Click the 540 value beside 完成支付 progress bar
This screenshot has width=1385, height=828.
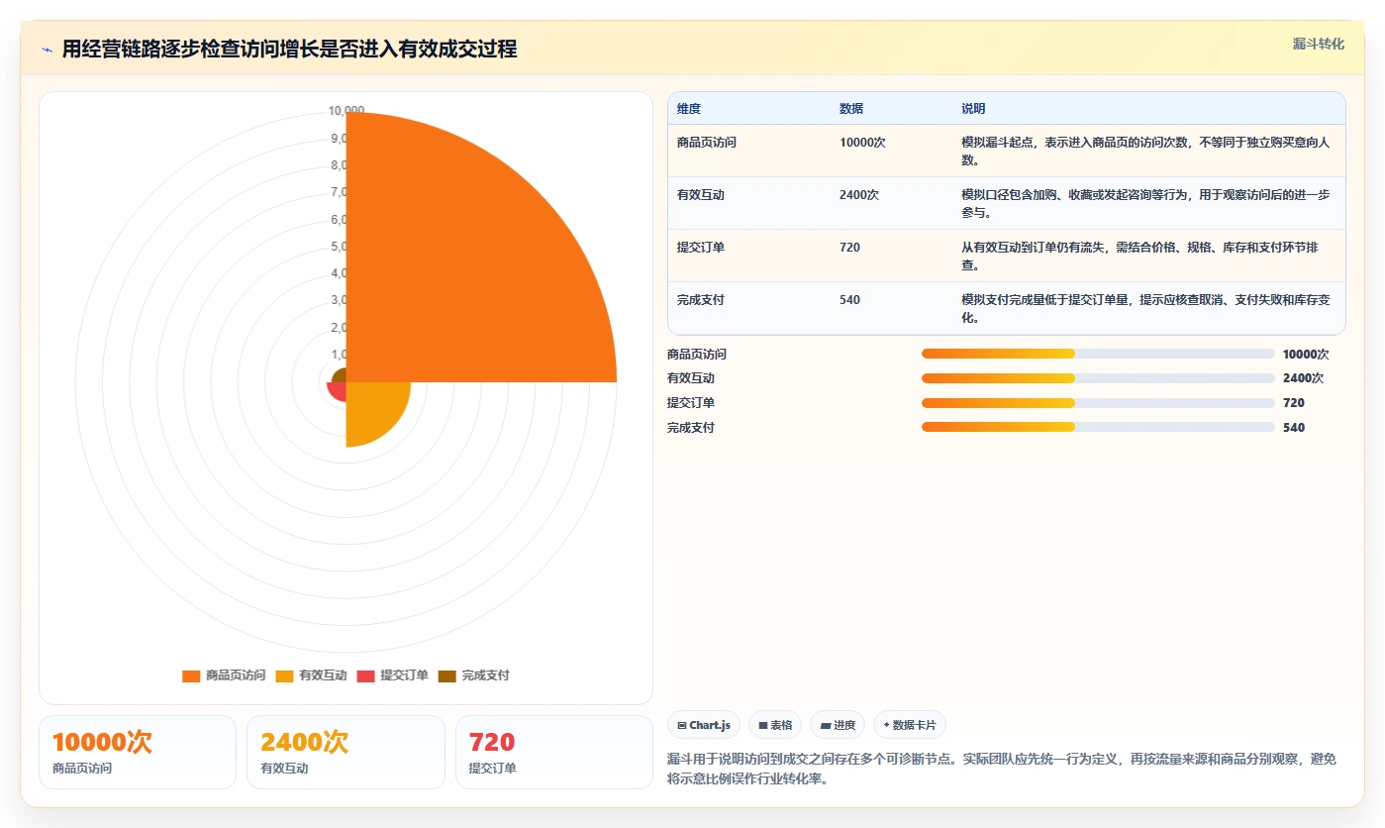[x=1294, y=428]
